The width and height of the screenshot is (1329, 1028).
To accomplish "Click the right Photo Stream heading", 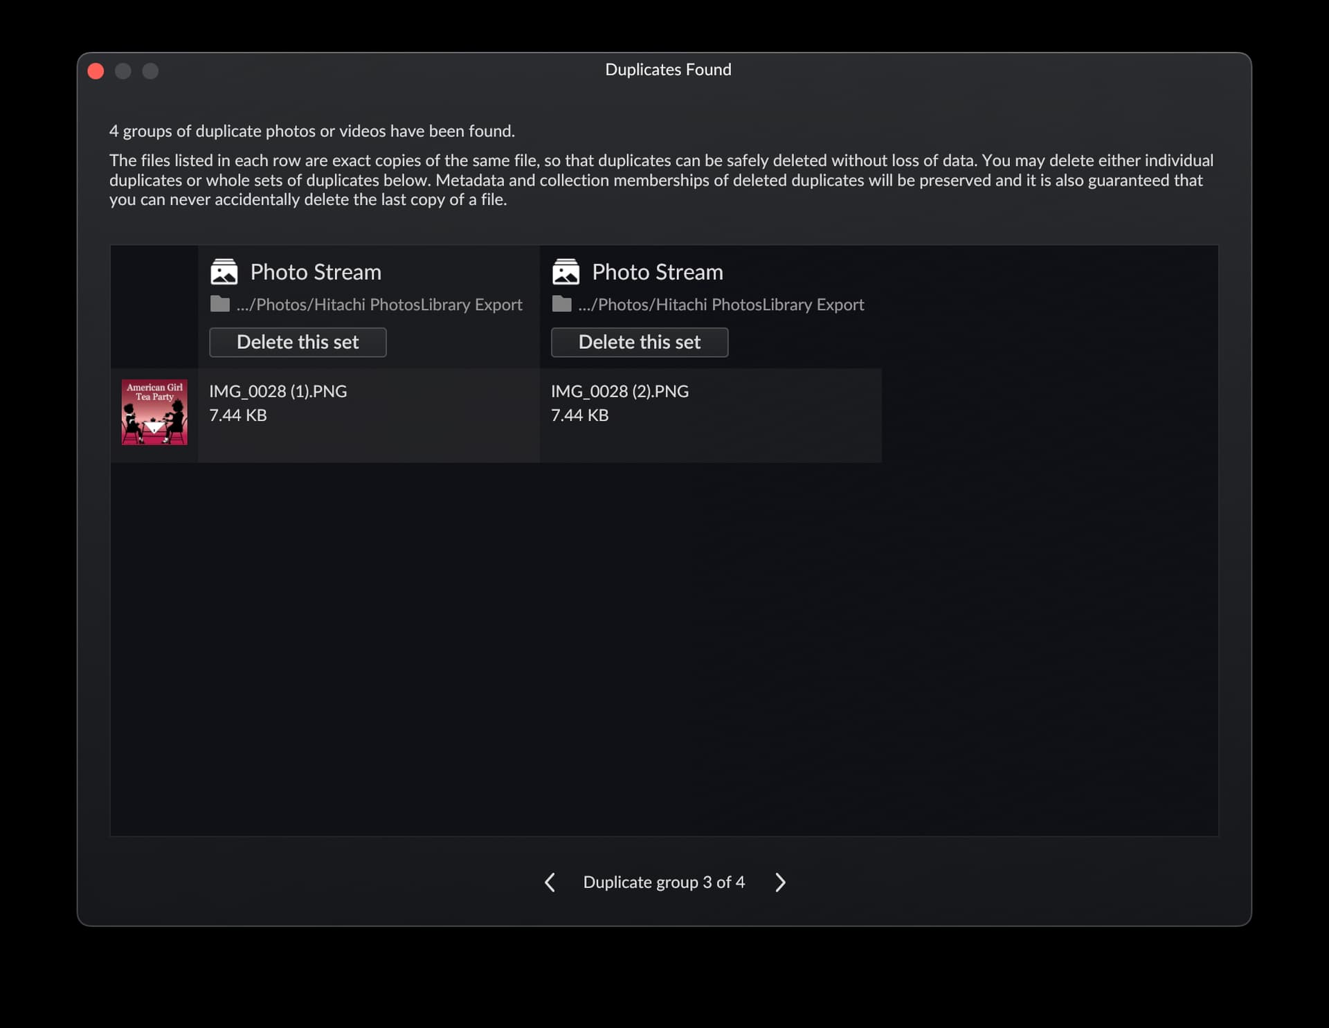I will [x=658, y=272].
